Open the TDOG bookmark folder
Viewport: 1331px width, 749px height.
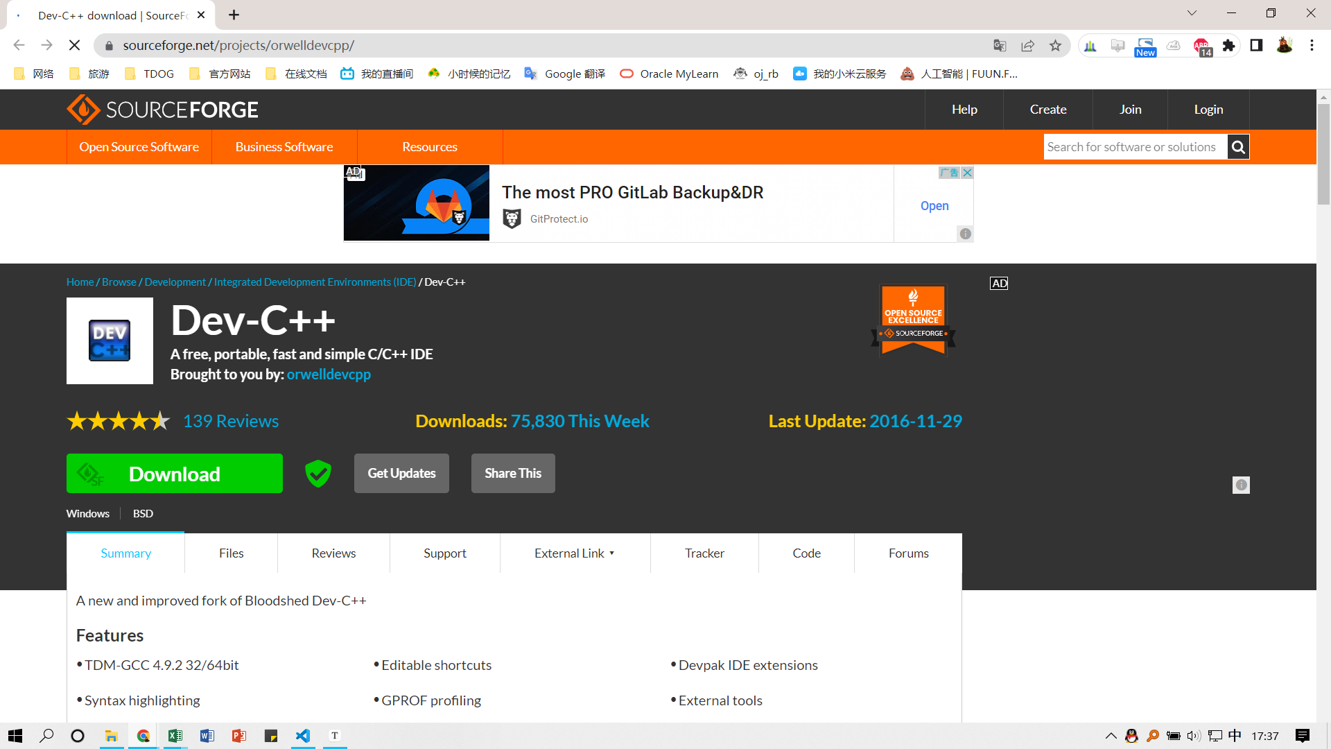[x=149, y=74]
